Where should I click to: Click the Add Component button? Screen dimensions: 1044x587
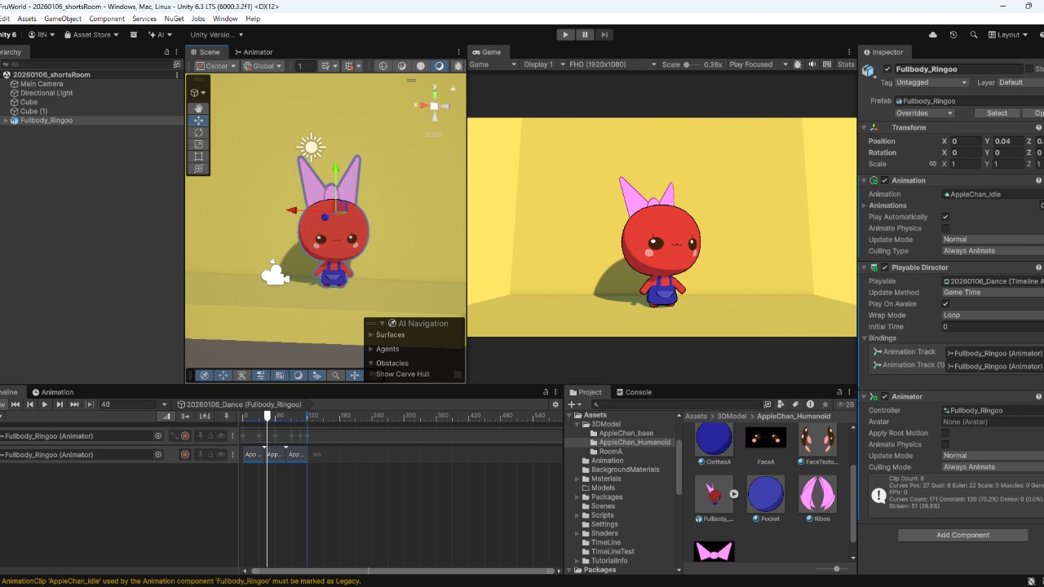962,536
